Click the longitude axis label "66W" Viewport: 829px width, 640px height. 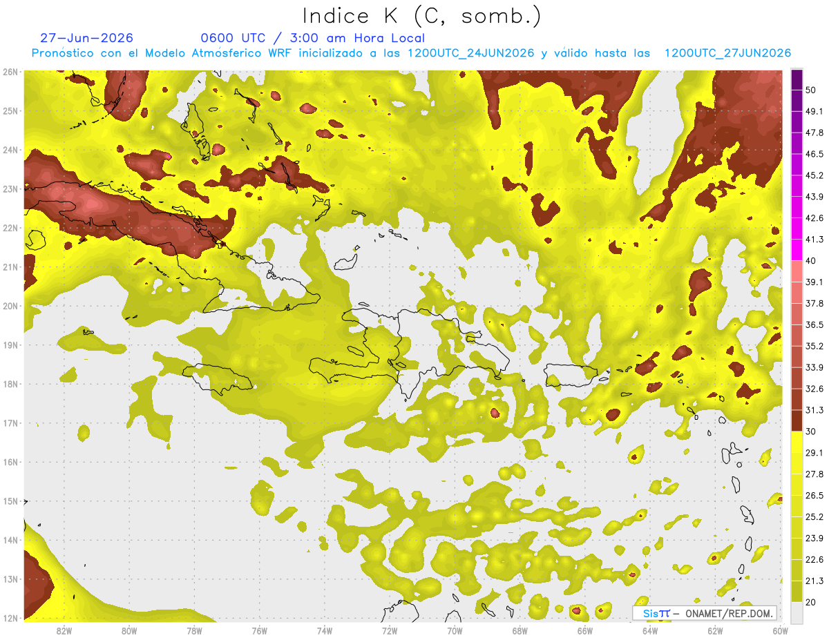(x=584, y=630)
